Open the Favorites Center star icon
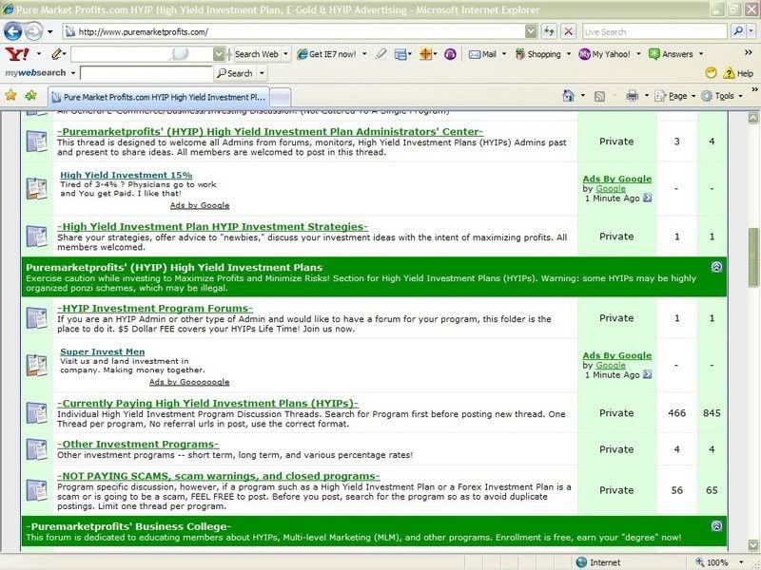 point(10,96)
